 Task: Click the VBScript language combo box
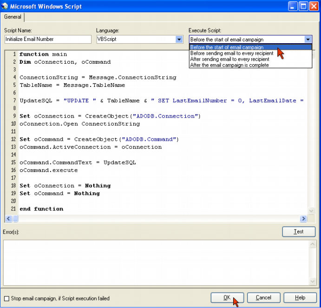(x=140, y=39)
